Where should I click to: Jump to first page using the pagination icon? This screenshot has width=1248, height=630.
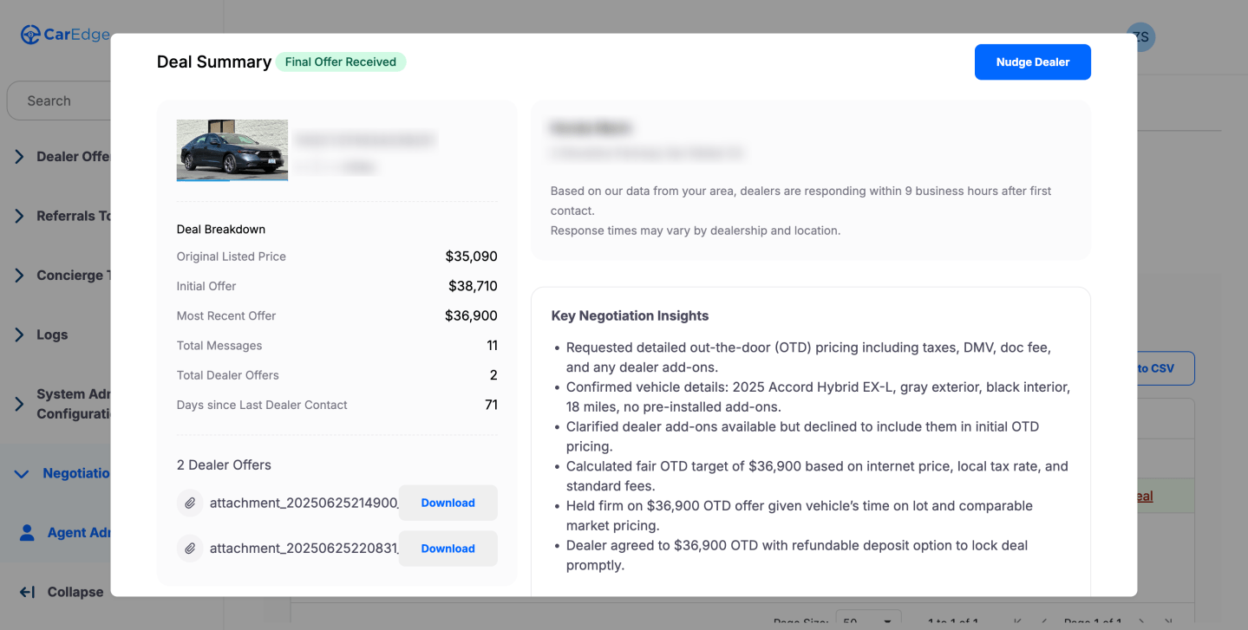click(x=1016, y=621)
